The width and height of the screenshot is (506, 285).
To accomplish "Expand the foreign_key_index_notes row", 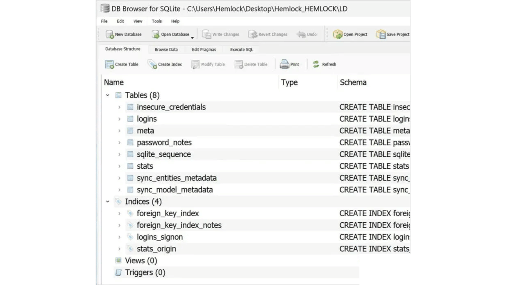I will point(119,225).
